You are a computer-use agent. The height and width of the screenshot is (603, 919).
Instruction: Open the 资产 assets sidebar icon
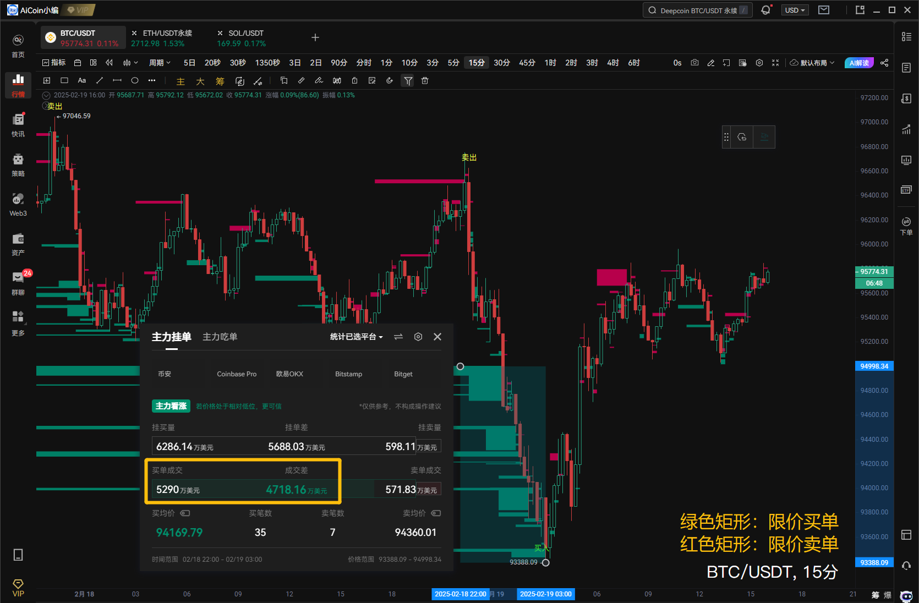click(x=18, y=244)
